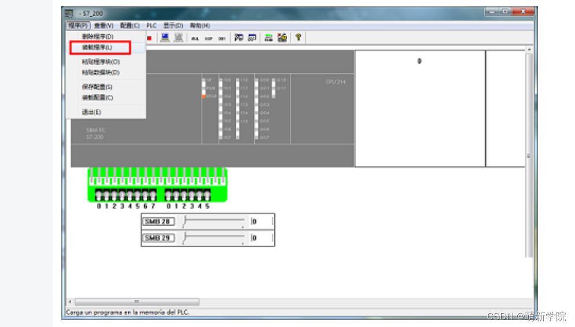
Task: Click the blue-screen computer toolbar icon
Action: (165, 38)
